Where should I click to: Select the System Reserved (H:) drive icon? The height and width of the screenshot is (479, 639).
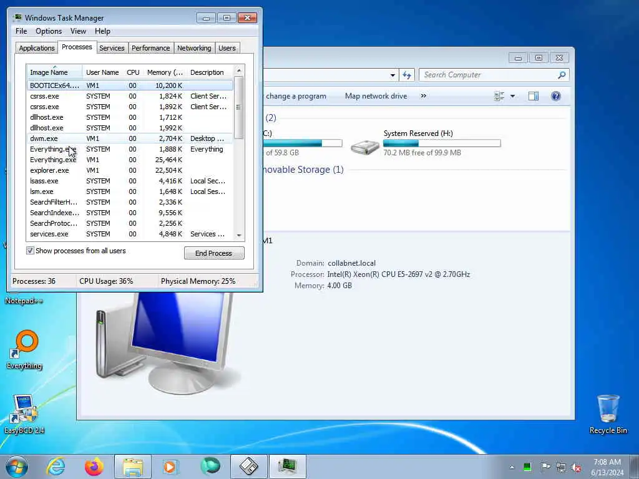click(365, 147)
